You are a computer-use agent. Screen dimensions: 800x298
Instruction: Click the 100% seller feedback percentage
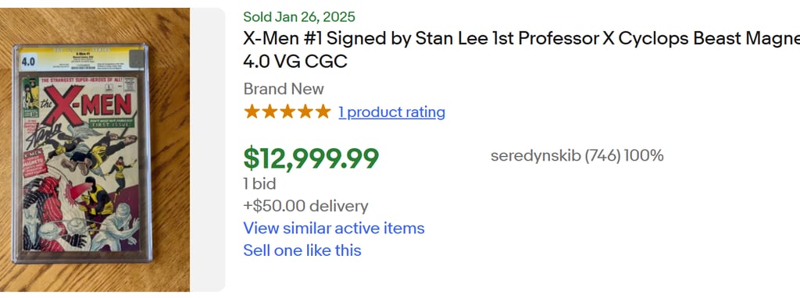[644, 156]
